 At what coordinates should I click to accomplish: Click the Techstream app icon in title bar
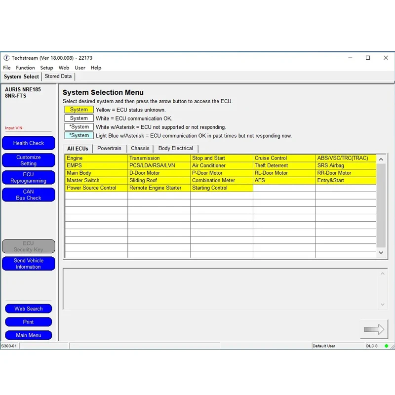(6, 58)
